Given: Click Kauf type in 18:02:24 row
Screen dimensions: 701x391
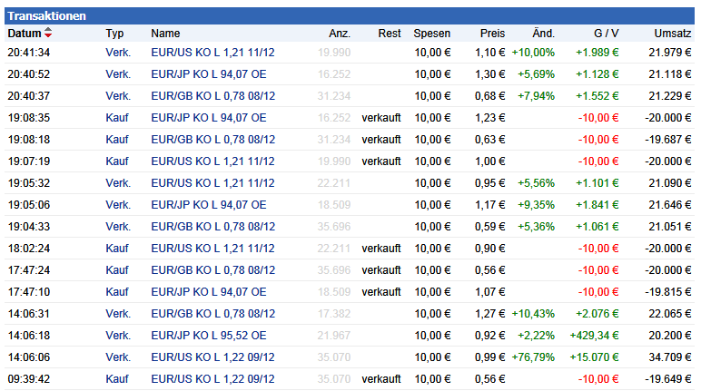Looking at the screenshot, I should pos(117,249).
